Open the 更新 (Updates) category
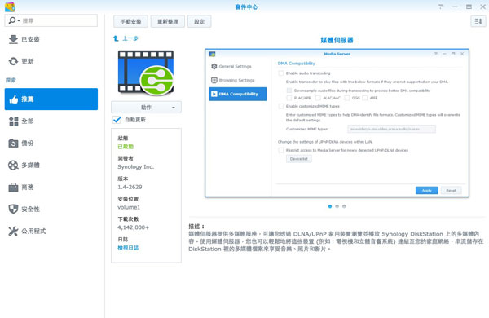The height and width of the screenshot is (318, 489). pos(51,61)
